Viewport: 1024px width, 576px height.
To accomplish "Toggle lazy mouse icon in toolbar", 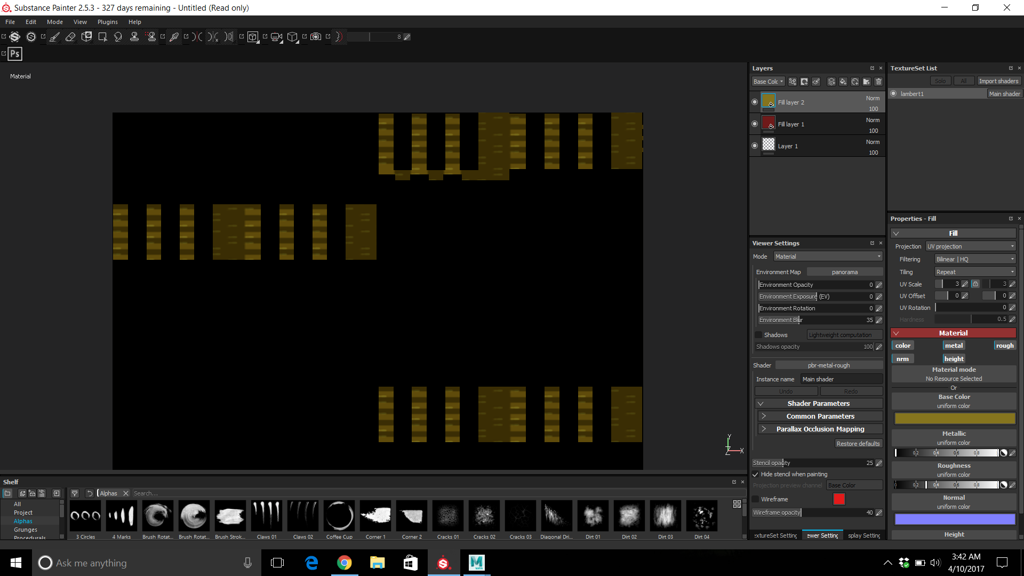I will [x=339, y=37].
